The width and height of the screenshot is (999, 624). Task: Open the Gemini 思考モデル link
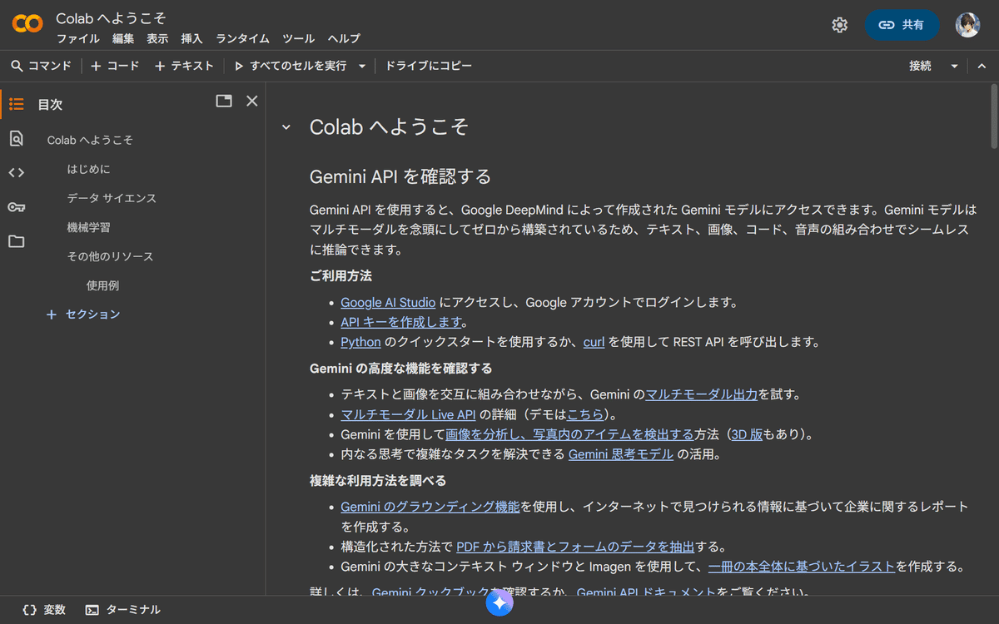621,454
